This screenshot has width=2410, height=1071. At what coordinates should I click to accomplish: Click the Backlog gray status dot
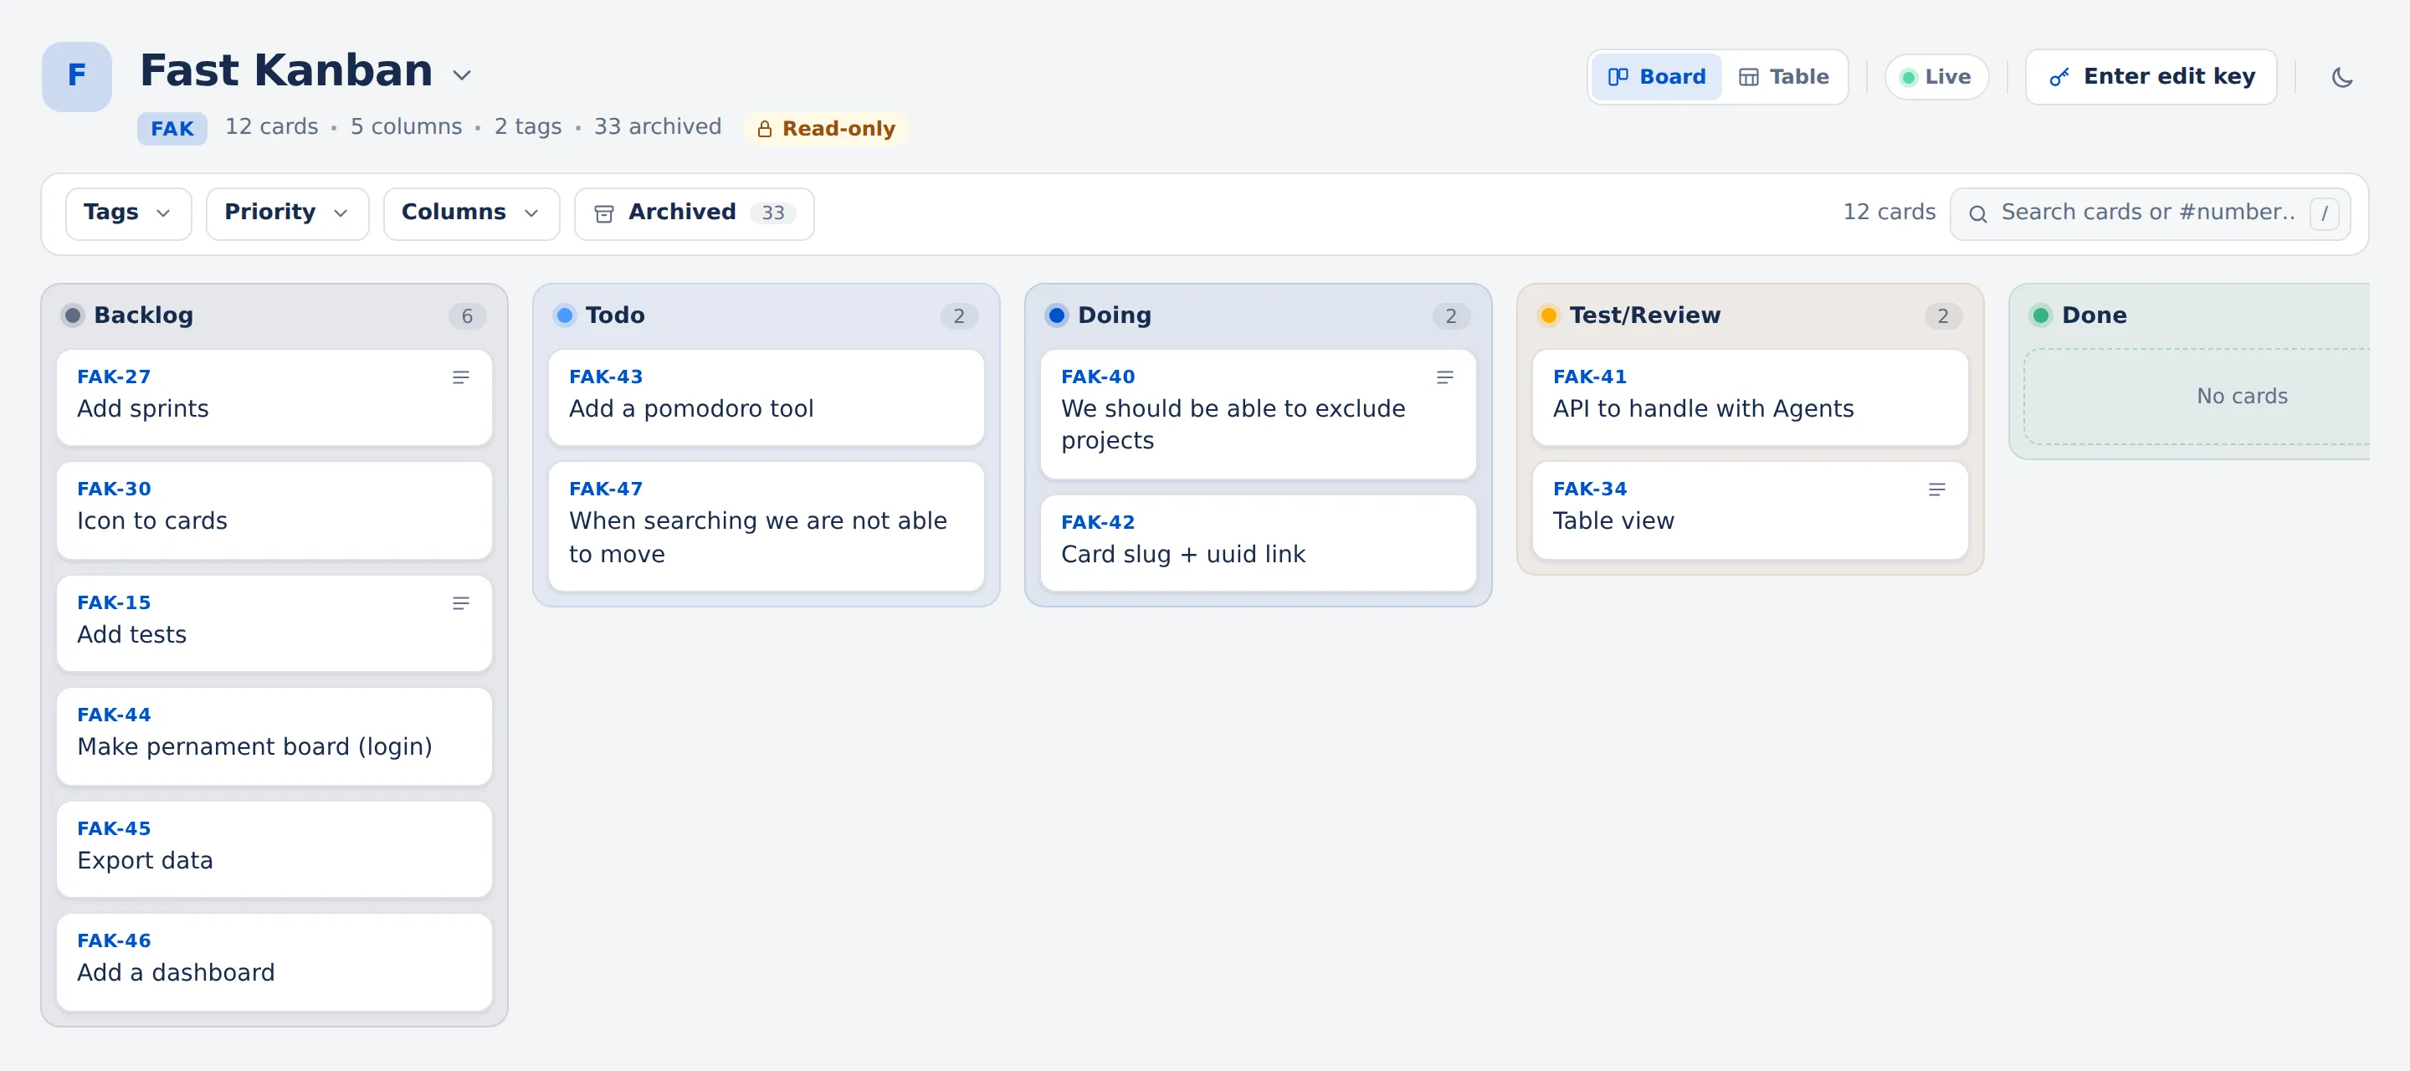click(x=72, y=315)
